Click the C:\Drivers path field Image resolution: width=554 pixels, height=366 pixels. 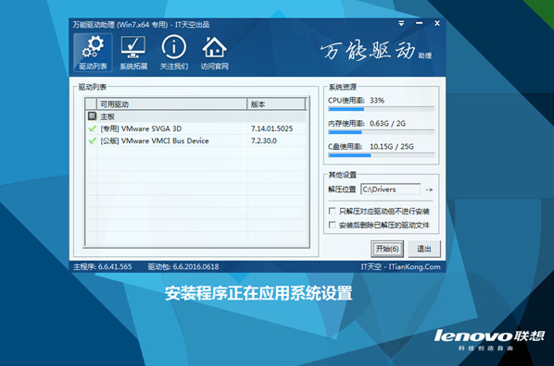(x=390, y=189)
